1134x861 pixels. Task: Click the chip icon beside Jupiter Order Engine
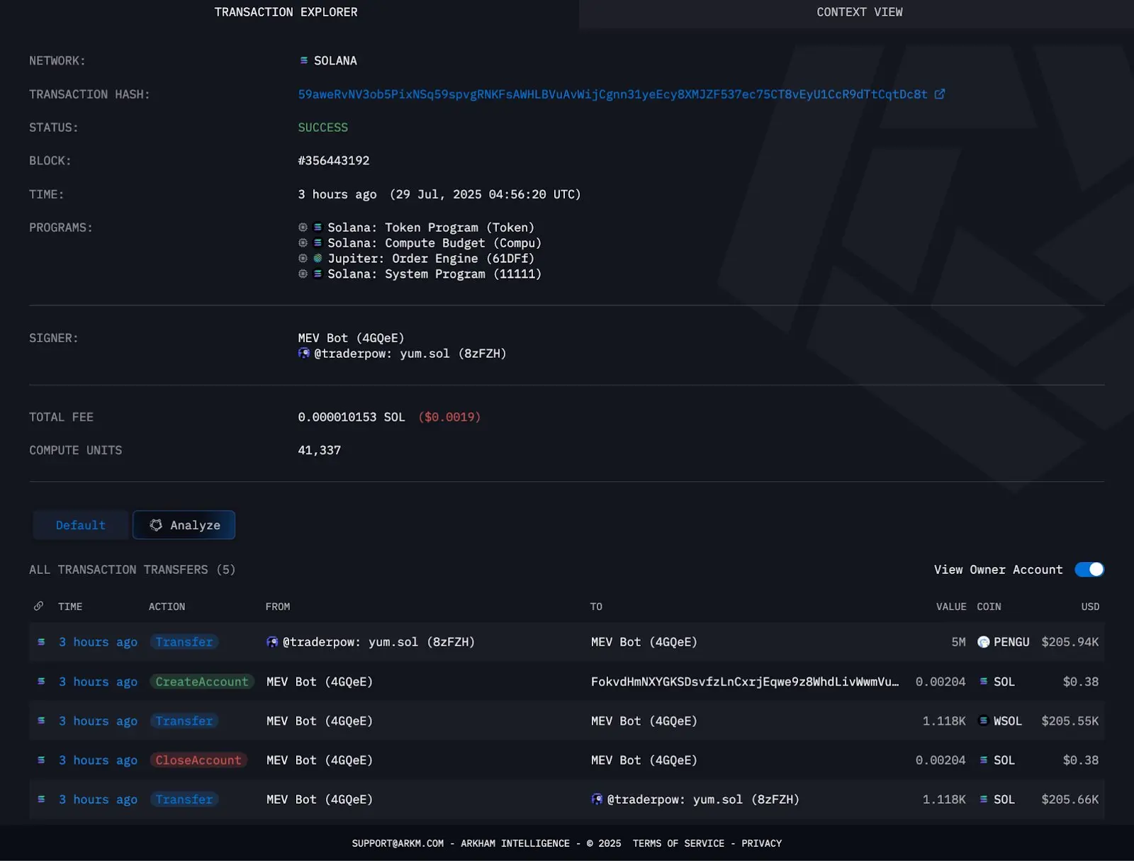click(303, 259)
